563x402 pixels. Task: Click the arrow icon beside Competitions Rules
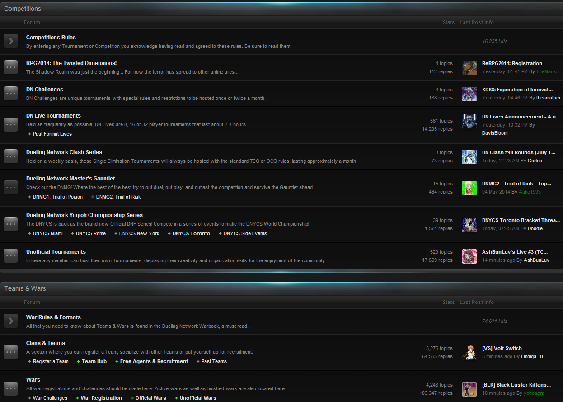[x=10, y=41]
